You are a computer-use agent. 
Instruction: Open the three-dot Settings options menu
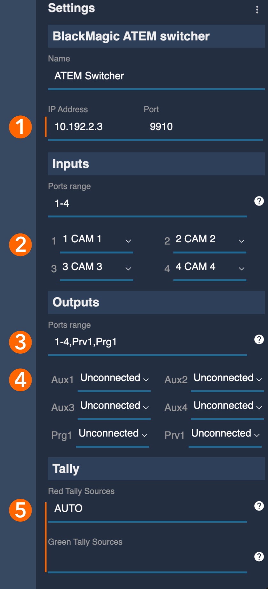pyautogui.click(x=257, y=10)
